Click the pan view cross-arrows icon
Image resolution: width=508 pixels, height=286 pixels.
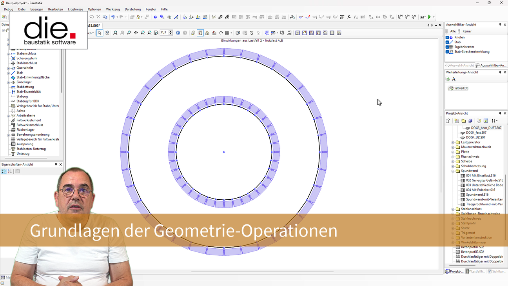[136, 33]
